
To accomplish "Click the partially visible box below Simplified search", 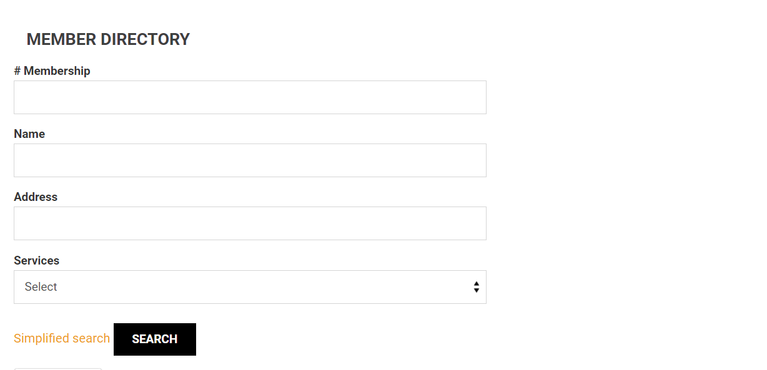I will pyautogui.click(x=58, y=369).
